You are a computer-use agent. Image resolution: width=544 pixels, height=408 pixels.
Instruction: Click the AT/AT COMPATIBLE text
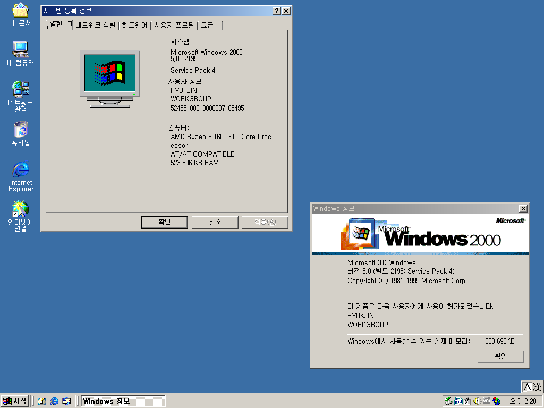pyautogui.click(x=202, y=155)
